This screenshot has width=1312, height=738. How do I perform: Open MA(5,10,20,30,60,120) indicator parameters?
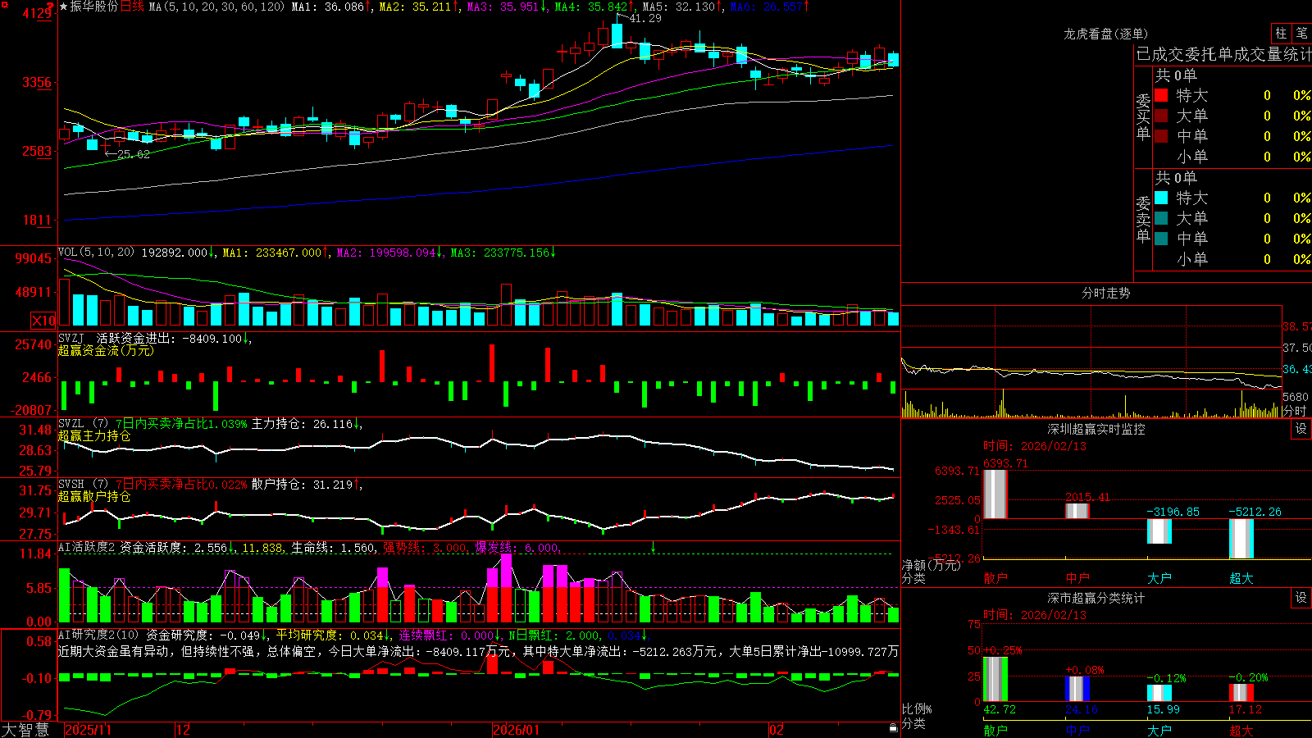tap(216, 7)
